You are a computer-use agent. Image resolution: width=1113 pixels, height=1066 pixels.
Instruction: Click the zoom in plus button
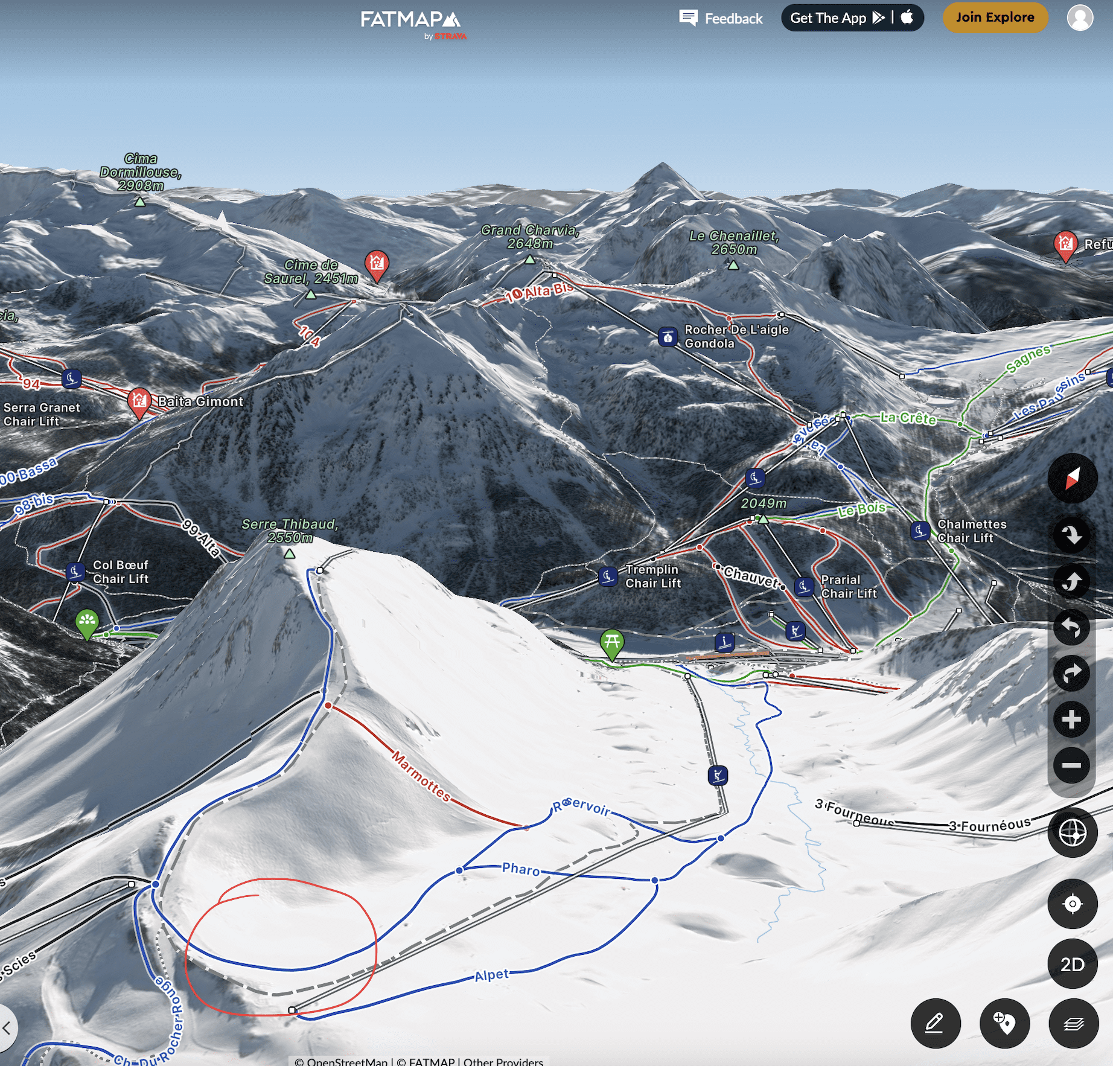coord(1071,720)
